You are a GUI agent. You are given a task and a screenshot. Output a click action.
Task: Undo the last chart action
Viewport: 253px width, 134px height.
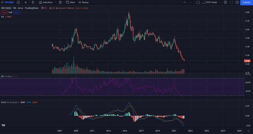184,3
